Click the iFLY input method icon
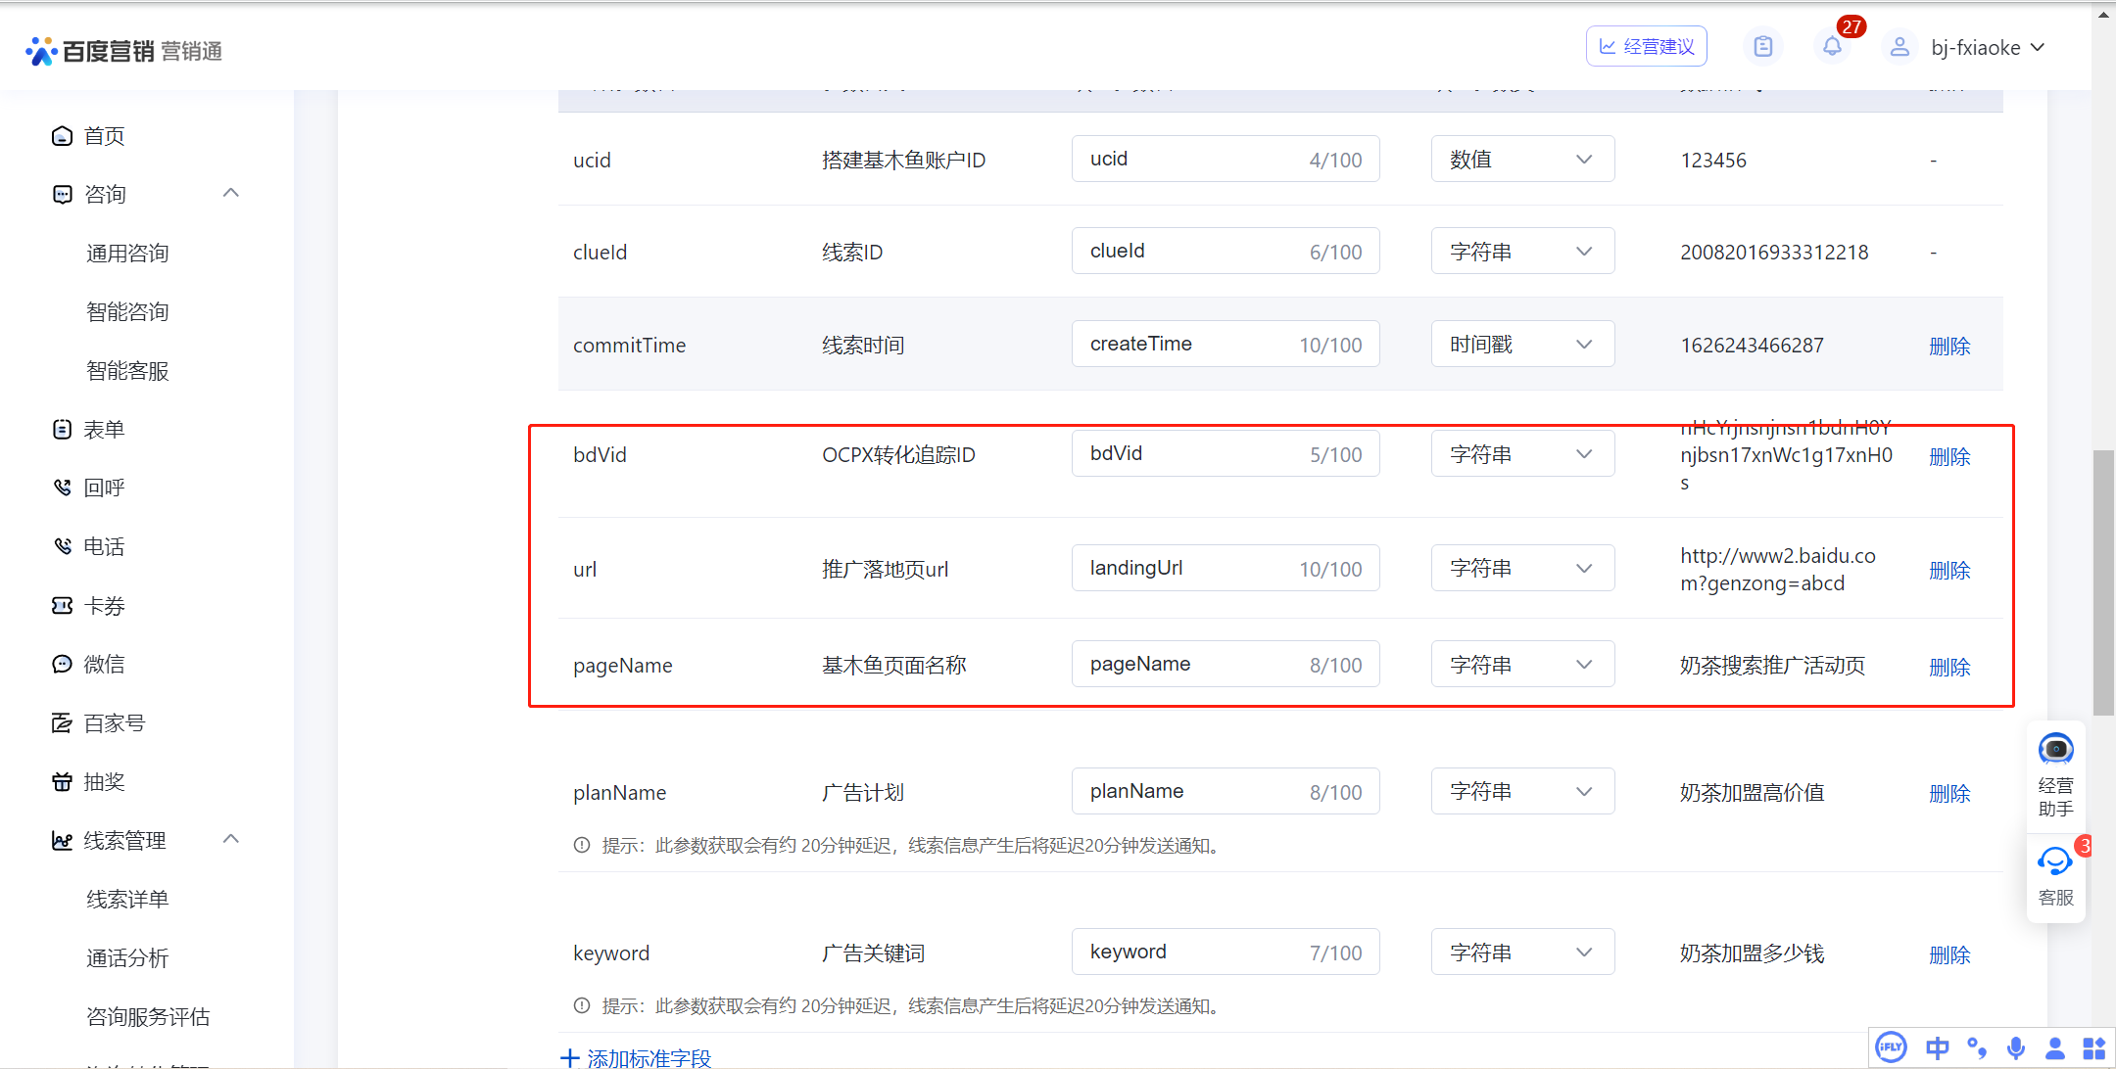 1891,1047
